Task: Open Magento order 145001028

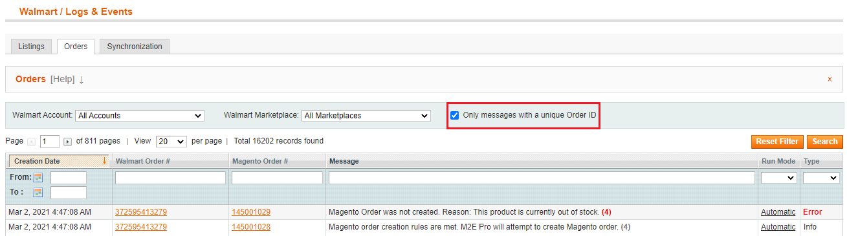Action: [251, 227]
